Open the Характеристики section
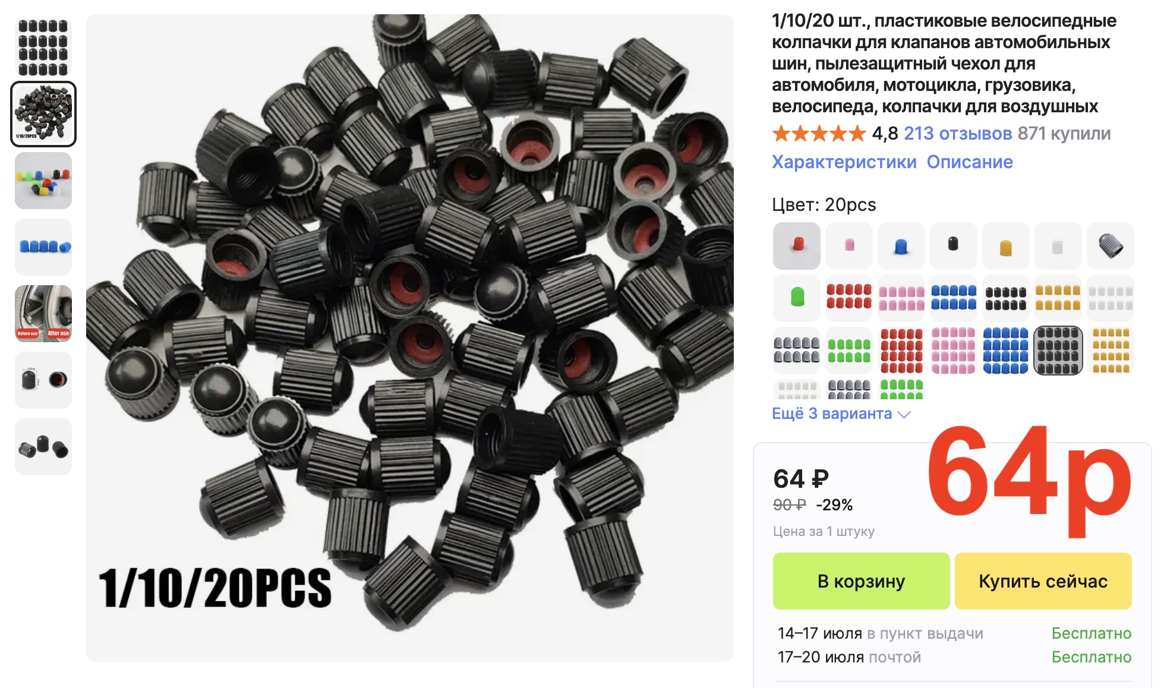This screenshot has width=1164, height=688. coord(844,162)
